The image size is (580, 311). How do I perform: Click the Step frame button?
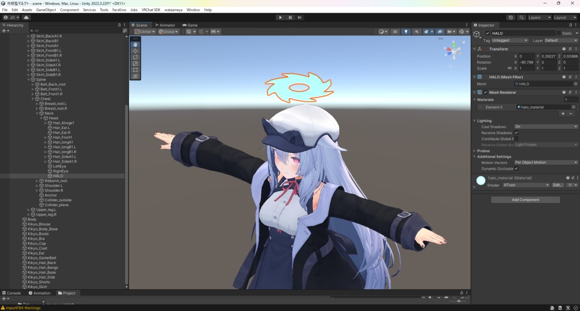click(300, 18)
